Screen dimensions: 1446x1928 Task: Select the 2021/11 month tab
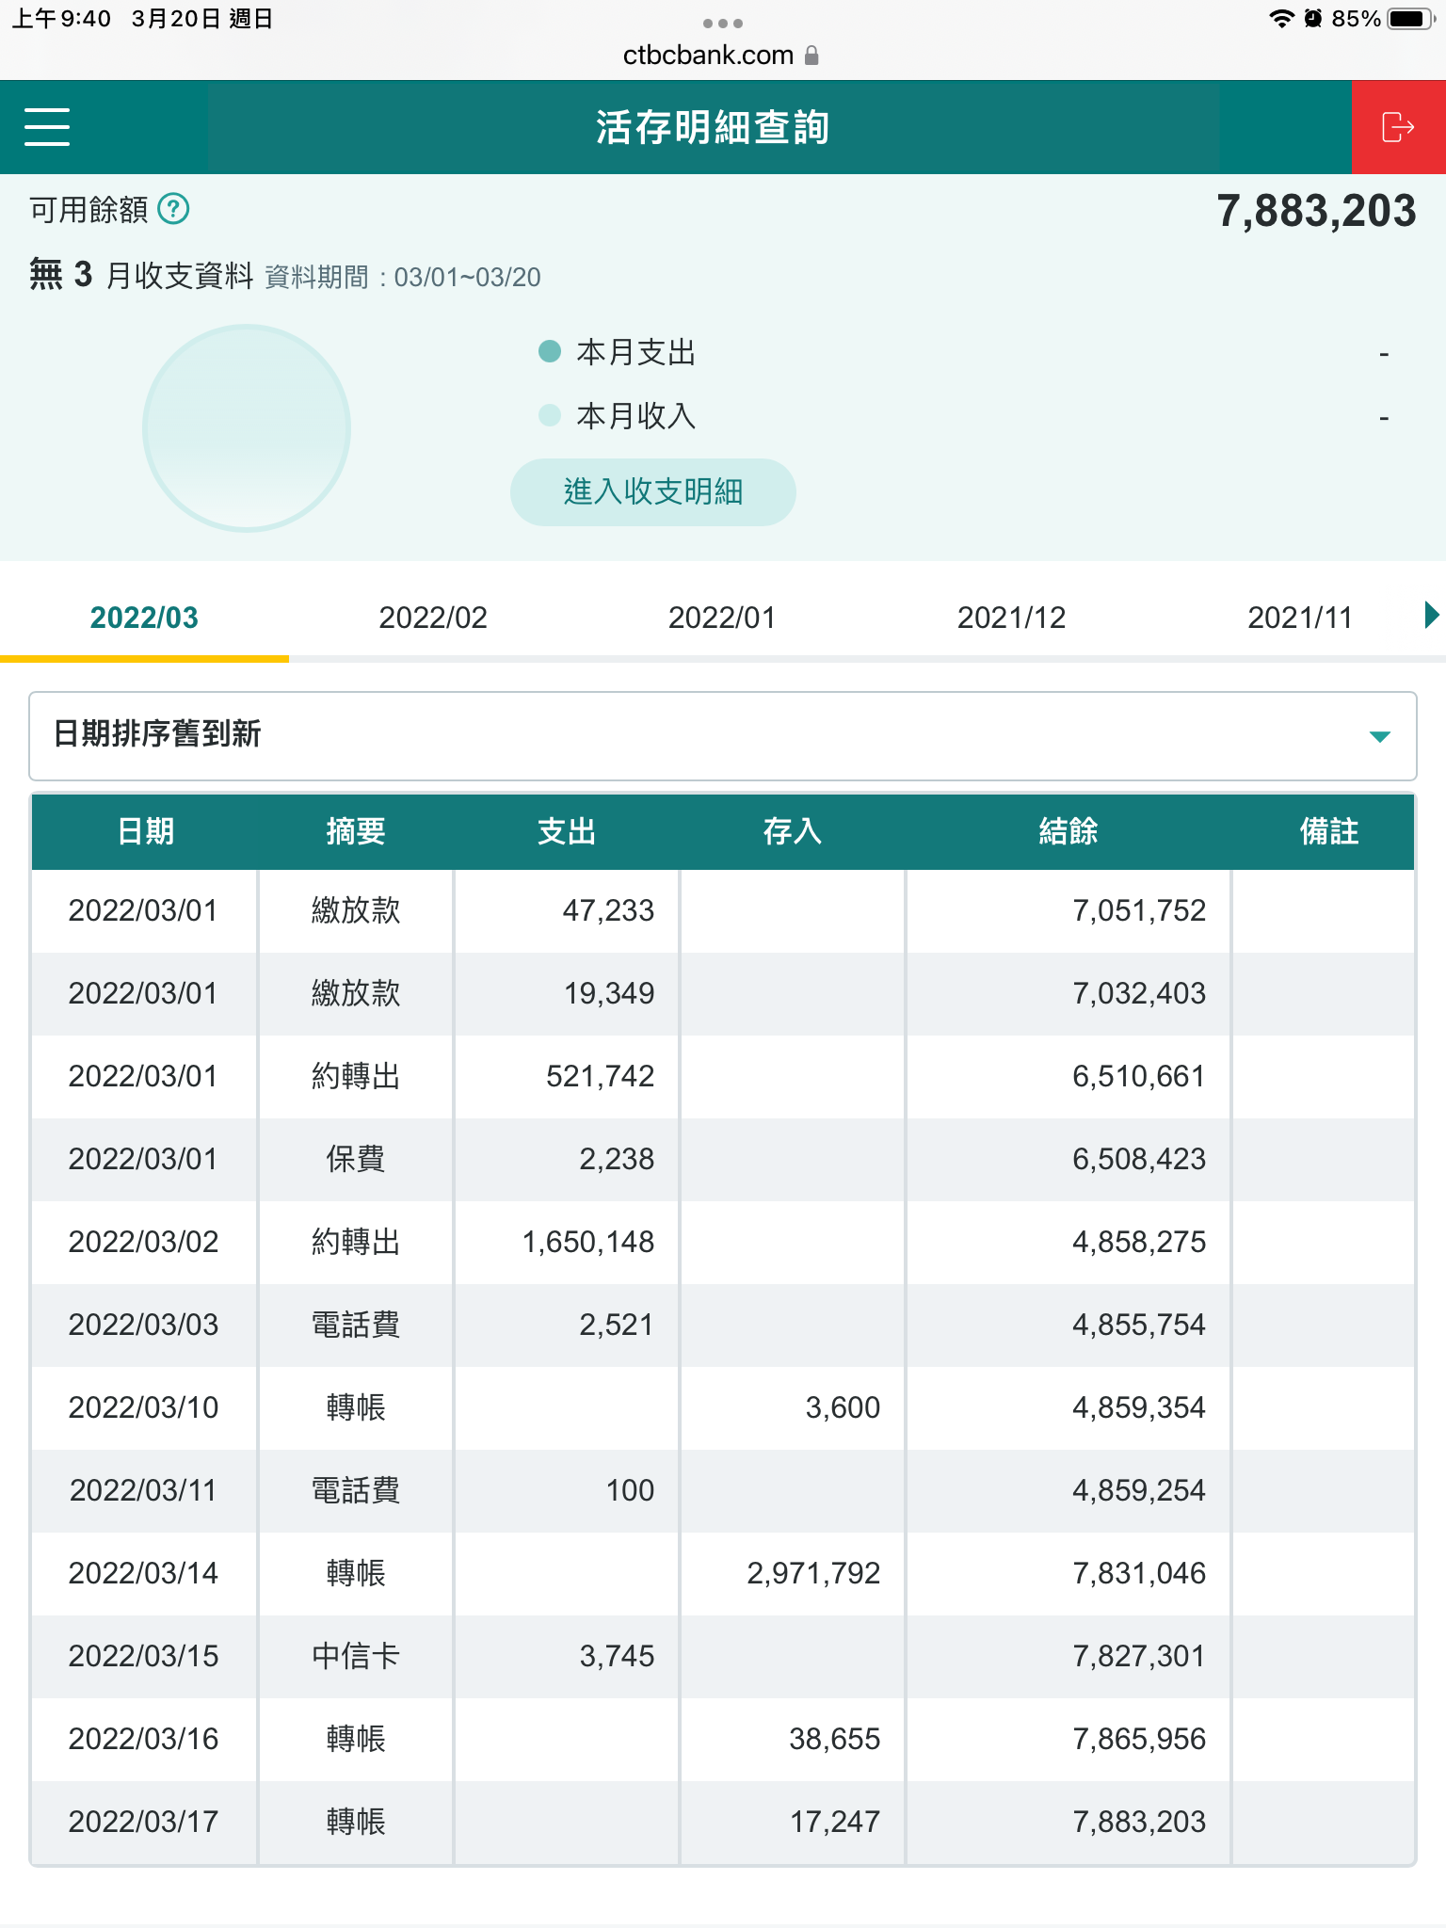tap(1299, 618)
